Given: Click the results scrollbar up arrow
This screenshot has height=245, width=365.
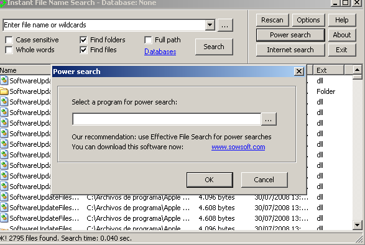Looking at the screenshot, I should 357,70.
